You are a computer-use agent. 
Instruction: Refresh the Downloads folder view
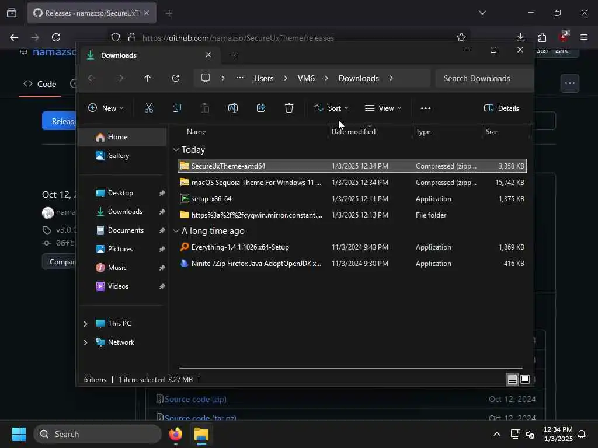point(175,78)
